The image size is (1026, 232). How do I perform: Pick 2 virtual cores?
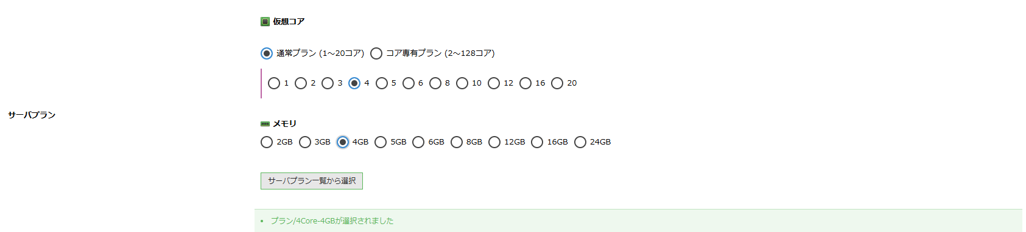click(301, 83)
